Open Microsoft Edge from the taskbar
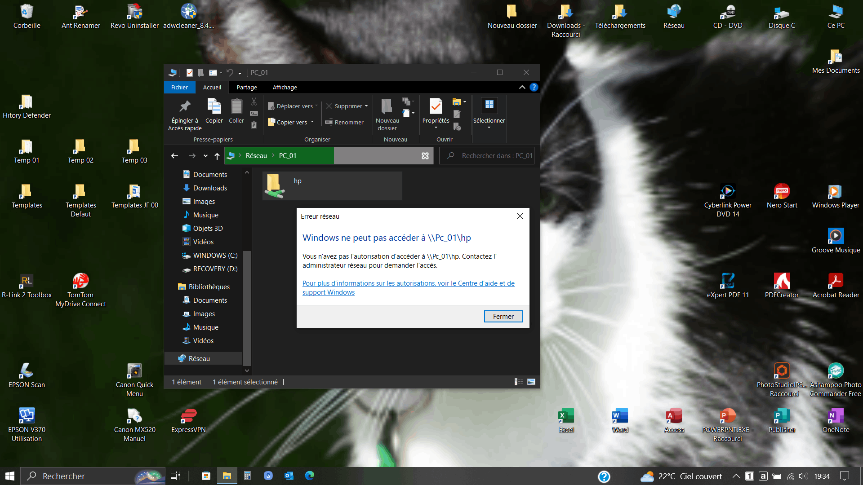The height and width of the screenshot is (485, 863). coord(310,476)
